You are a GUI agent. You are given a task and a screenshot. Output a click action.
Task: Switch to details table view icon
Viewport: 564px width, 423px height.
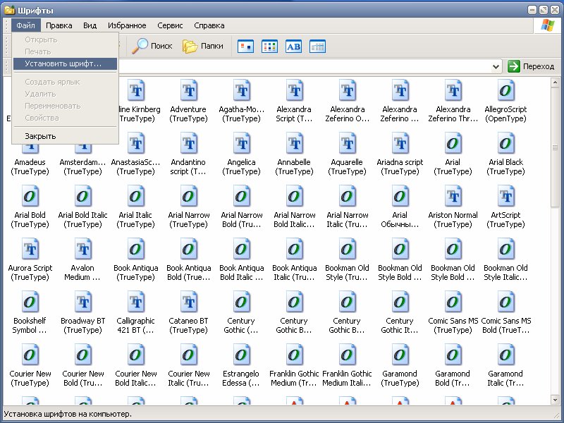(x=318, y=47)
